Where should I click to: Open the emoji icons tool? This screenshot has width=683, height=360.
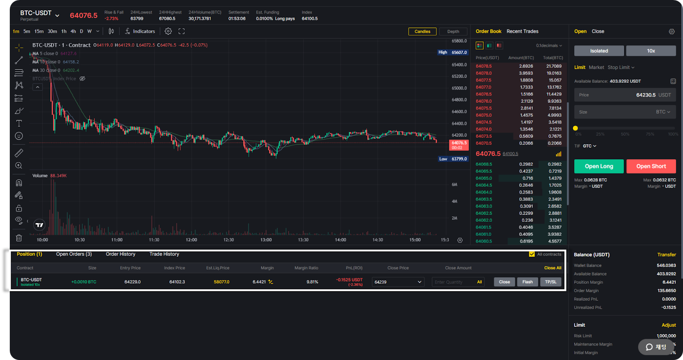19,136
